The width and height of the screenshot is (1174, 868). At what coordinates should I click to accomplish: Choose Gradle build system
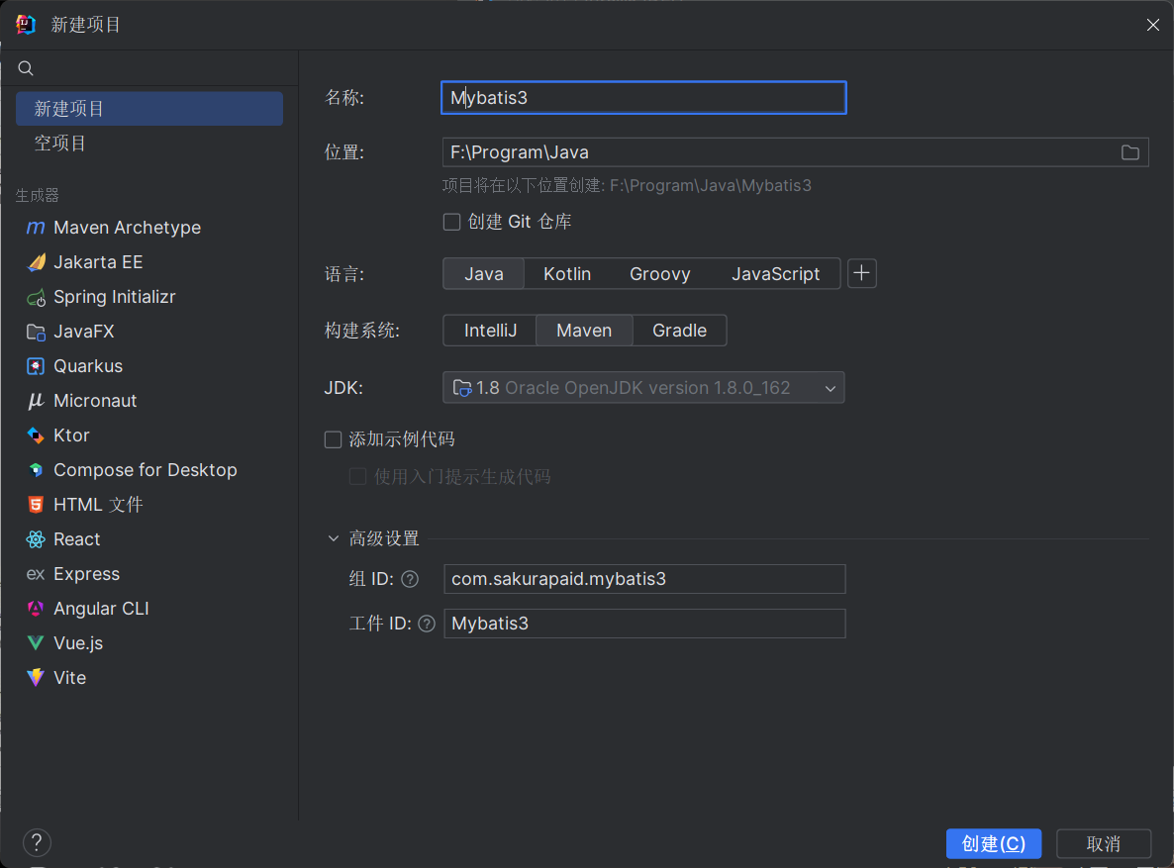pos(679,331)
